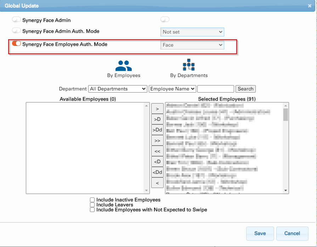Select the By Departments org chart icon
Screen dimensions: 317x247
click(189, 65)
